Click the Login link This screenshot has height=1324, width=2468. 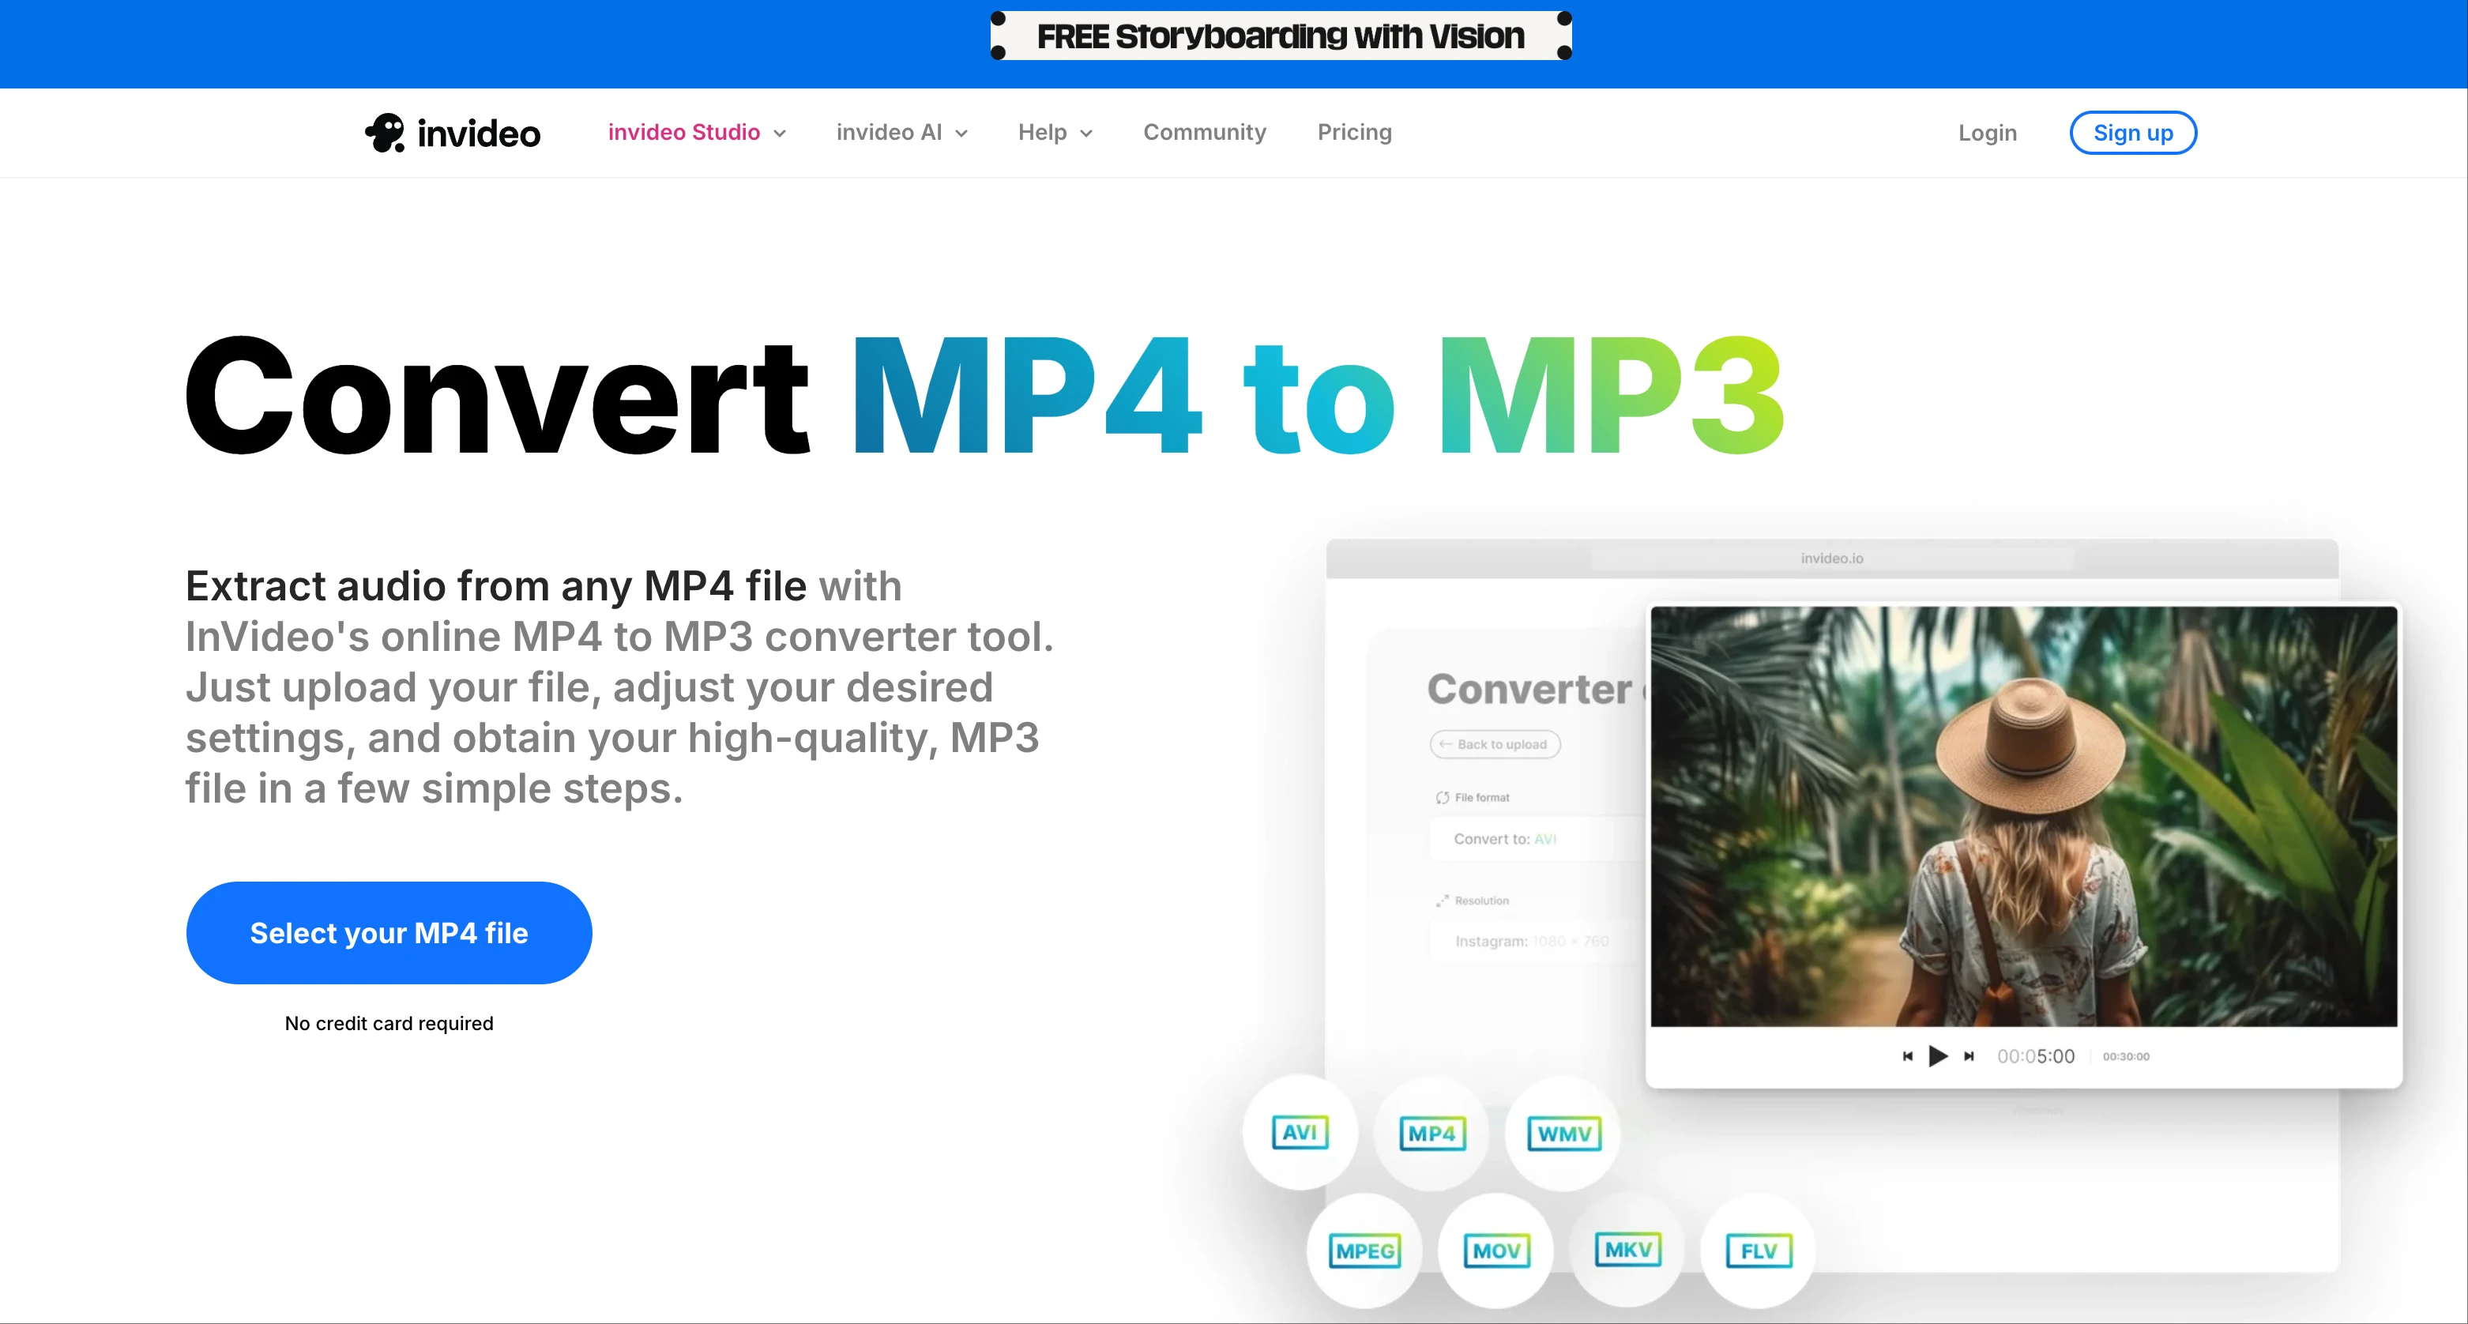[1987, 132]
